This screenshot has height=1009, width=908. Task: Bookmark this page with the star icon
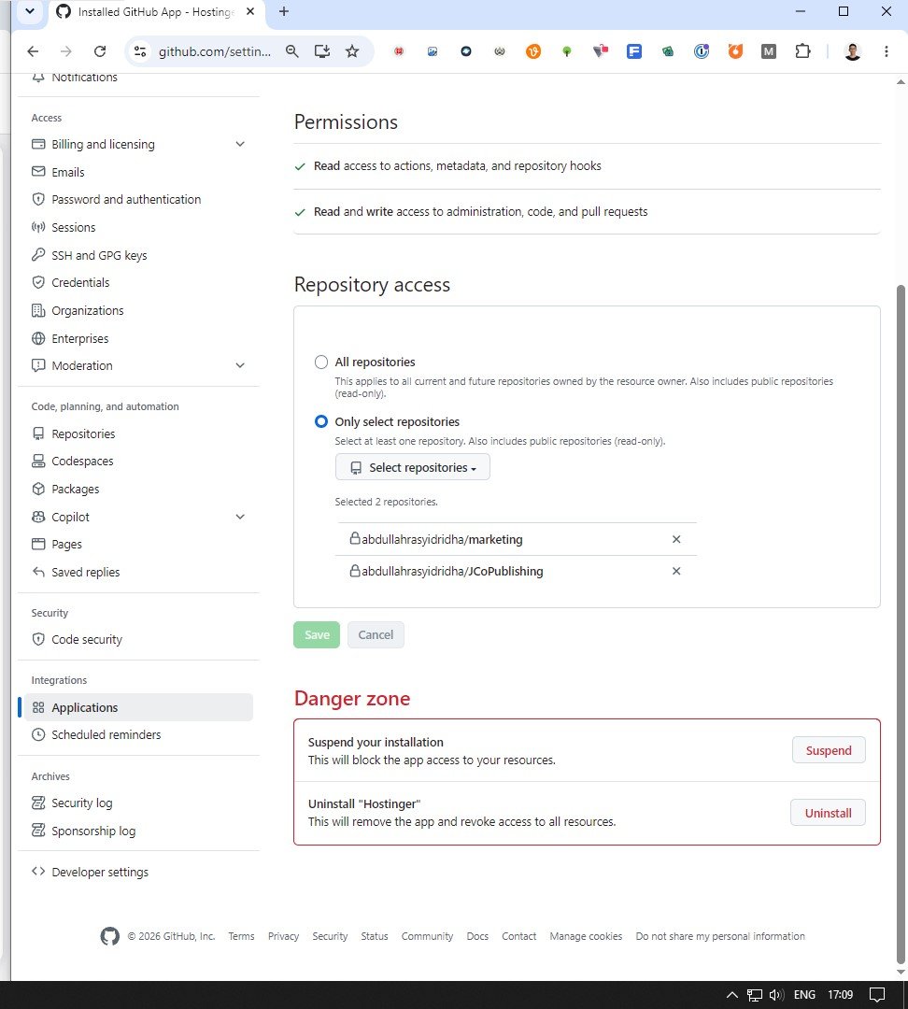point(352,51)
